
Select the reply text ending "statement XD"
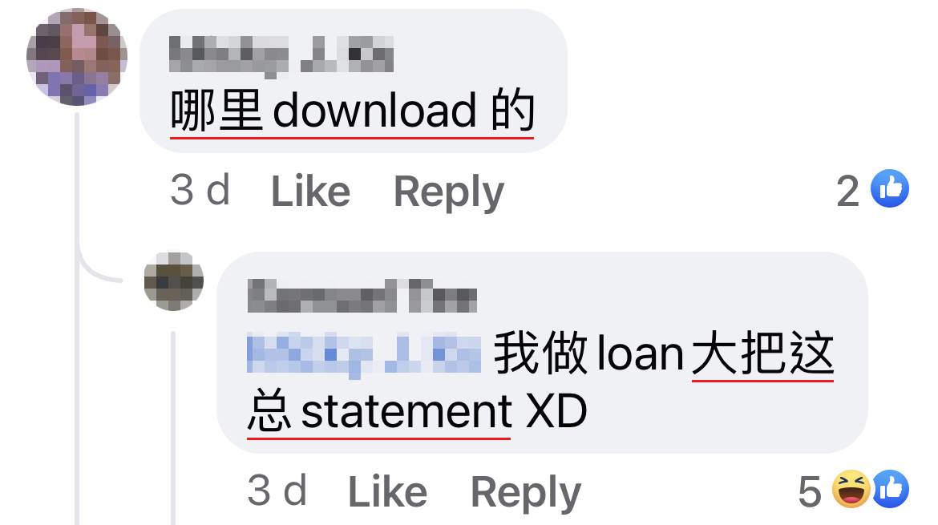pos(540,382)
